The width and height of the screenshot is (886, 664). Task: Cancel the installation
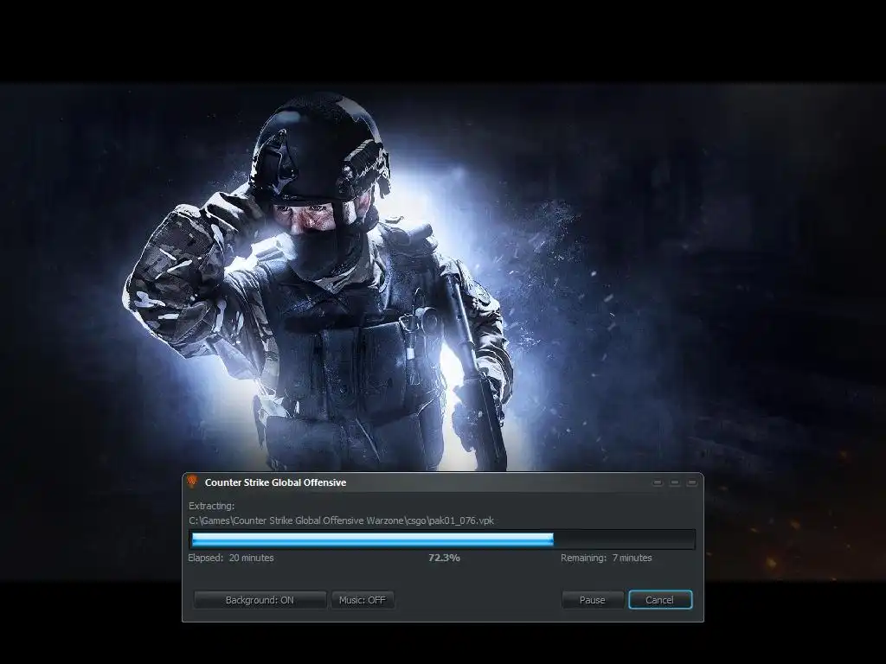660,600
